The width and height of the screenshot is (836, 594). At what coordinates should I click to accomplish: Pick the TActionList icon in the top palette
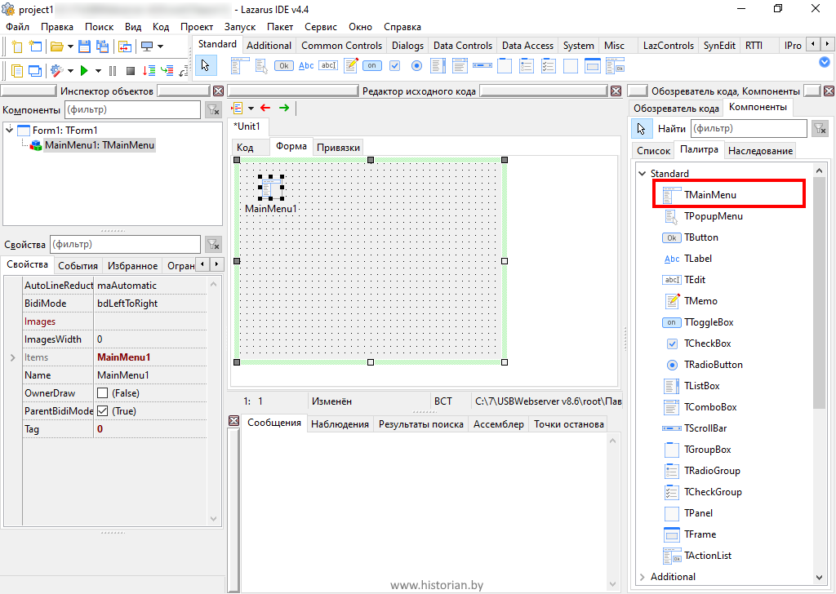[615, 66]
